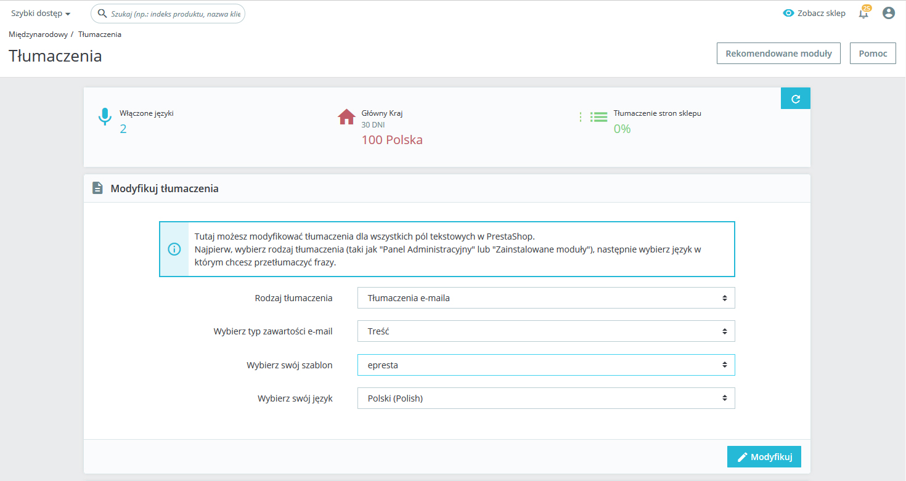The height and width of the screenshot is (481, 906).
Task: Click the magnifier search icon
Action: click(x=102, y=14)
